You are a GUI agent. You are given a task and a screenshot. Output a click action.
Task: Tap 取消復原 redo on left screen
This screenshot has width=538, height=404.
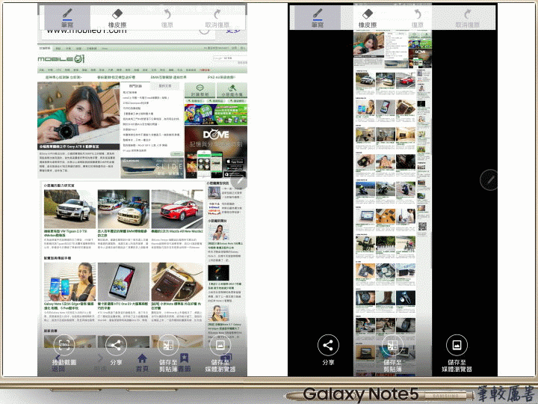tap(217, 17)
